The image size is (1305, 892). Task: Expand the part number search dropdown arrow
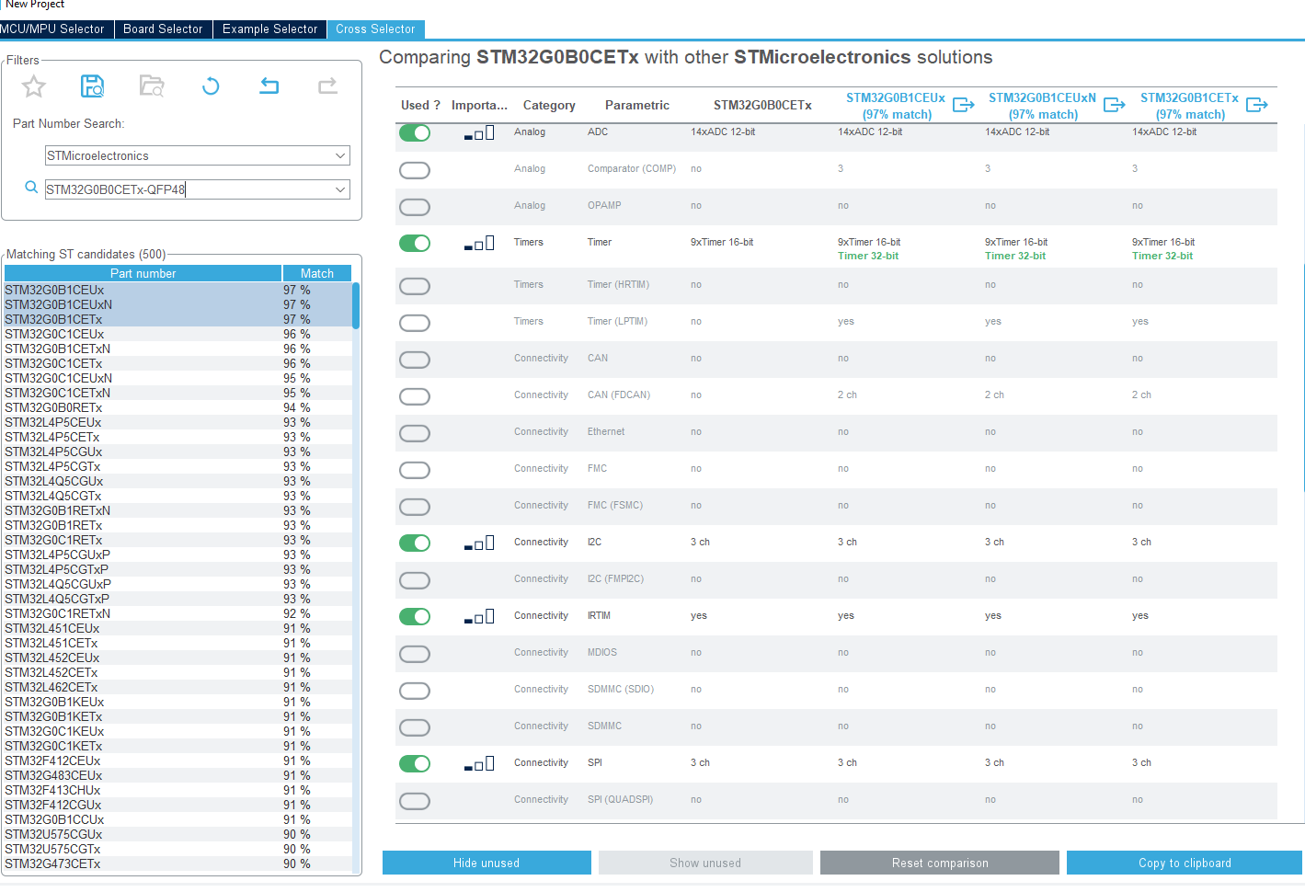point(340,190)
